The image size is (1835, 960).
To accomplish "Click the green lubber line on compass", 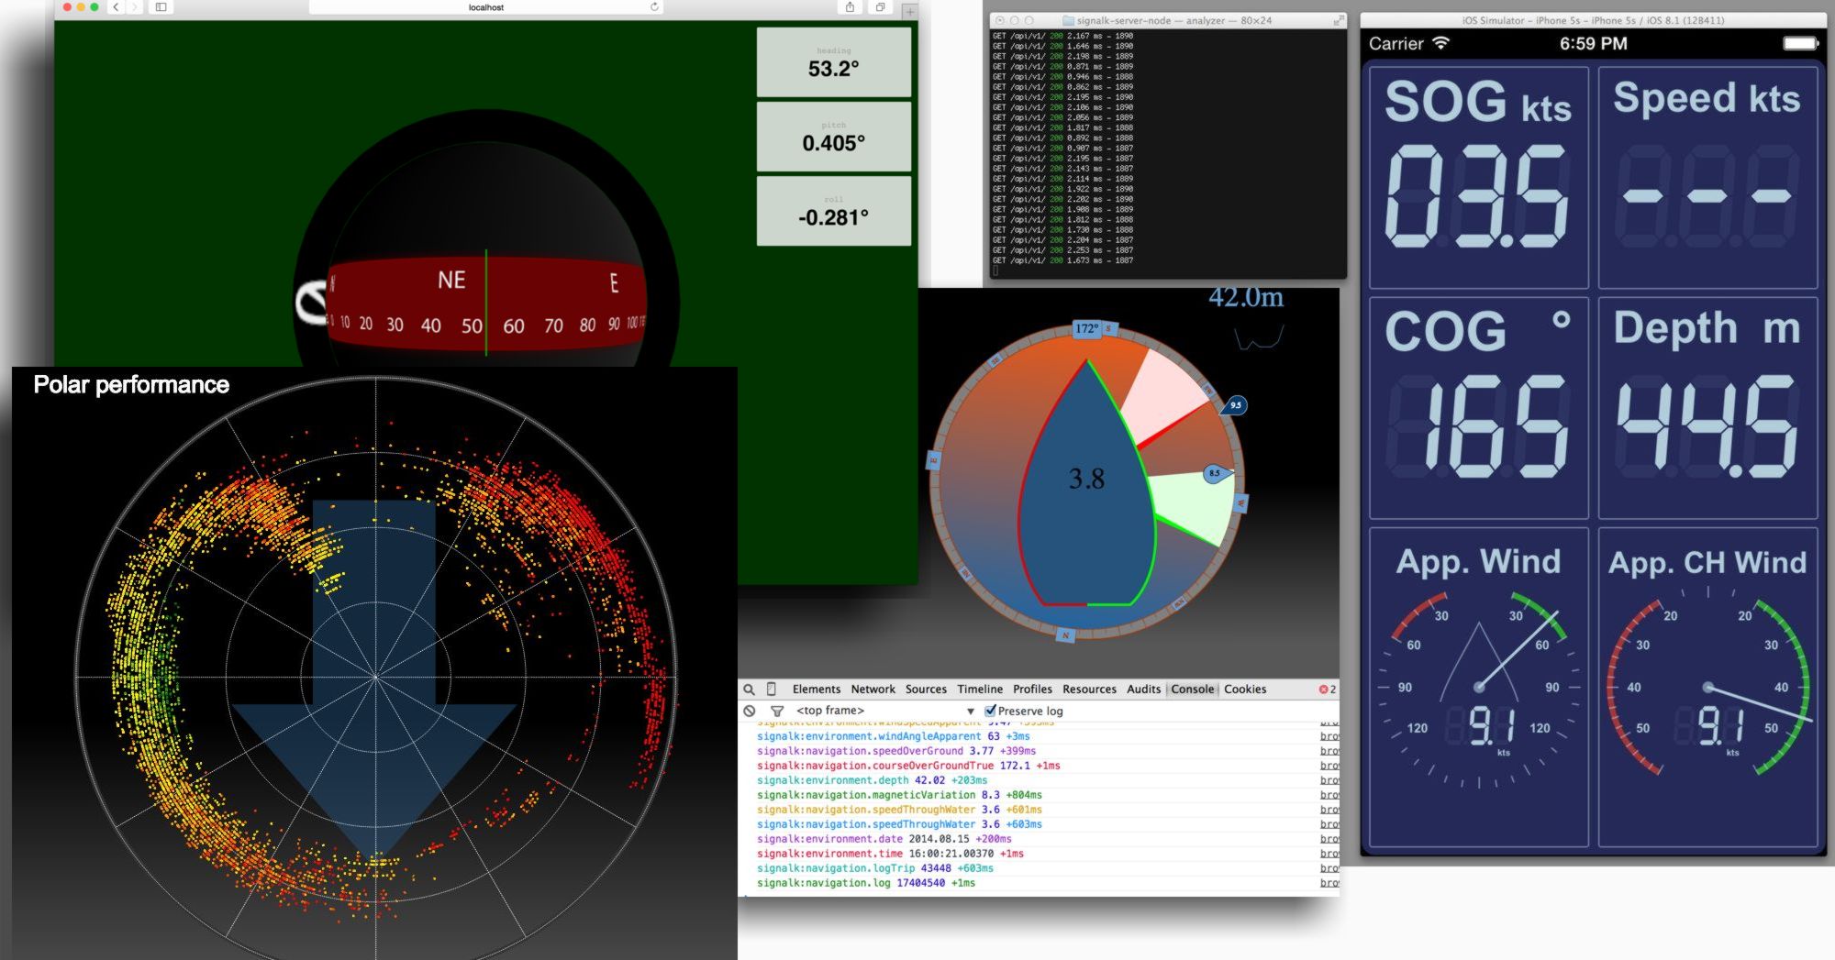I will (486, 303).
